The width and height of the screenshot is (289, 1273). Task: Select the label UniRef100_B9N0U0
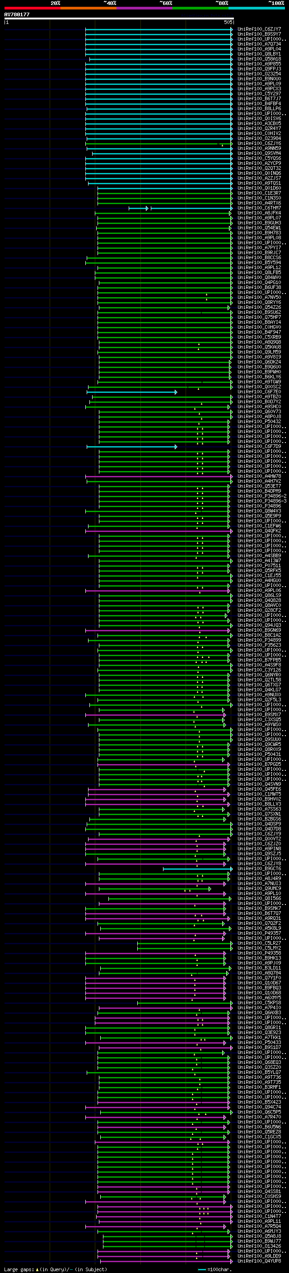click(x=259, y=79)
